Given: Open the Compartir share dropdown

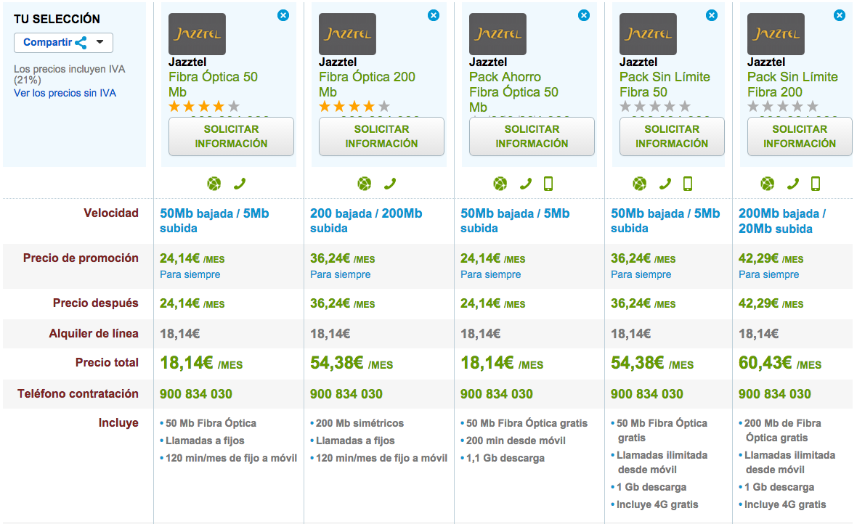Looking at the screenshot, I should click(63, 43).
